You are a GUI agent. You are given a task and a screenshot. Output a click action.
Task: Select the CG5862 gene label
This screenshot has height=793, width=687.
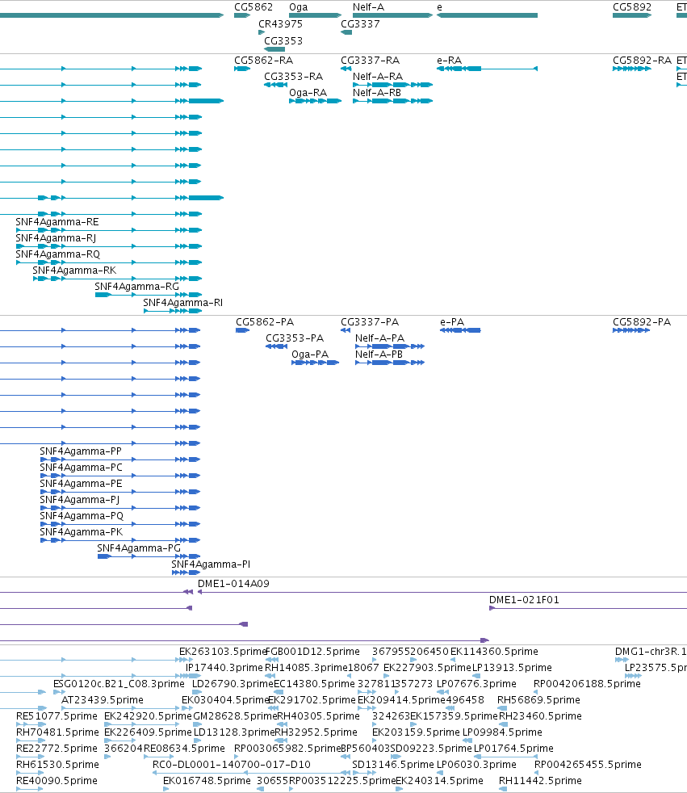coord(253,7)
